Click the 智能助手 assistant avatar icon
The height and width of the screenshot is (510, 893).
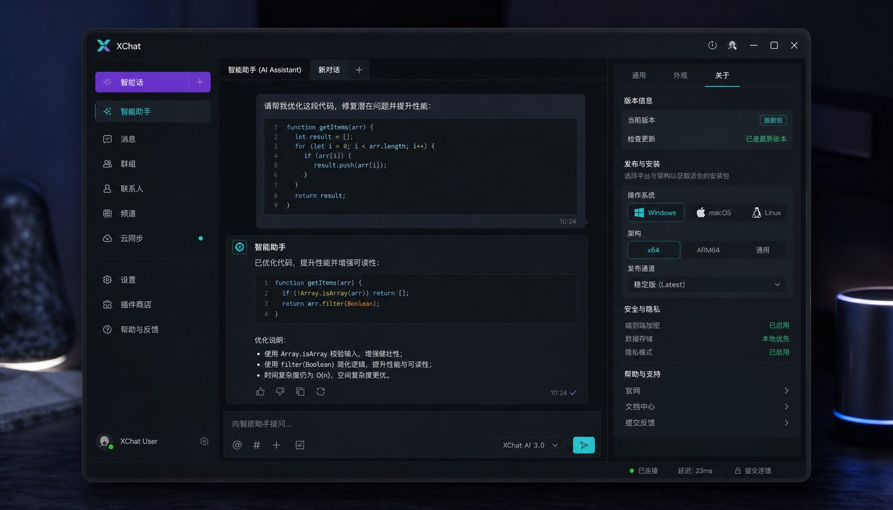pos(239,247)
